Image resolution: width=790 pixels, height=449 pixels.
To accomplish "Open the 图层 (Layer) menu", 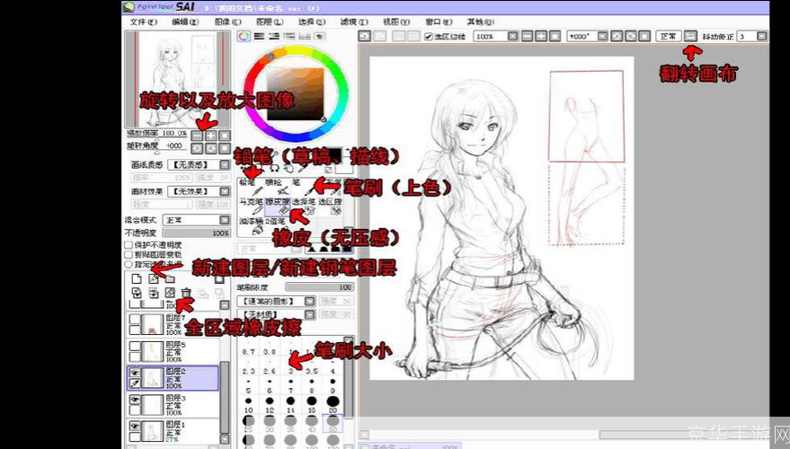I will 270,22.
